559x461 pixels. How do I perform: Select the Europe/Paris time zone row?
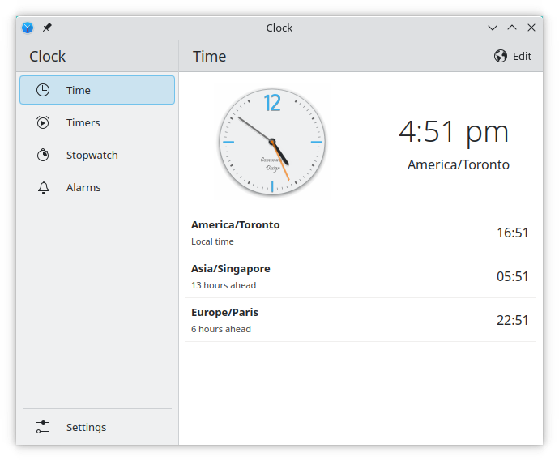tap(360, 320)
